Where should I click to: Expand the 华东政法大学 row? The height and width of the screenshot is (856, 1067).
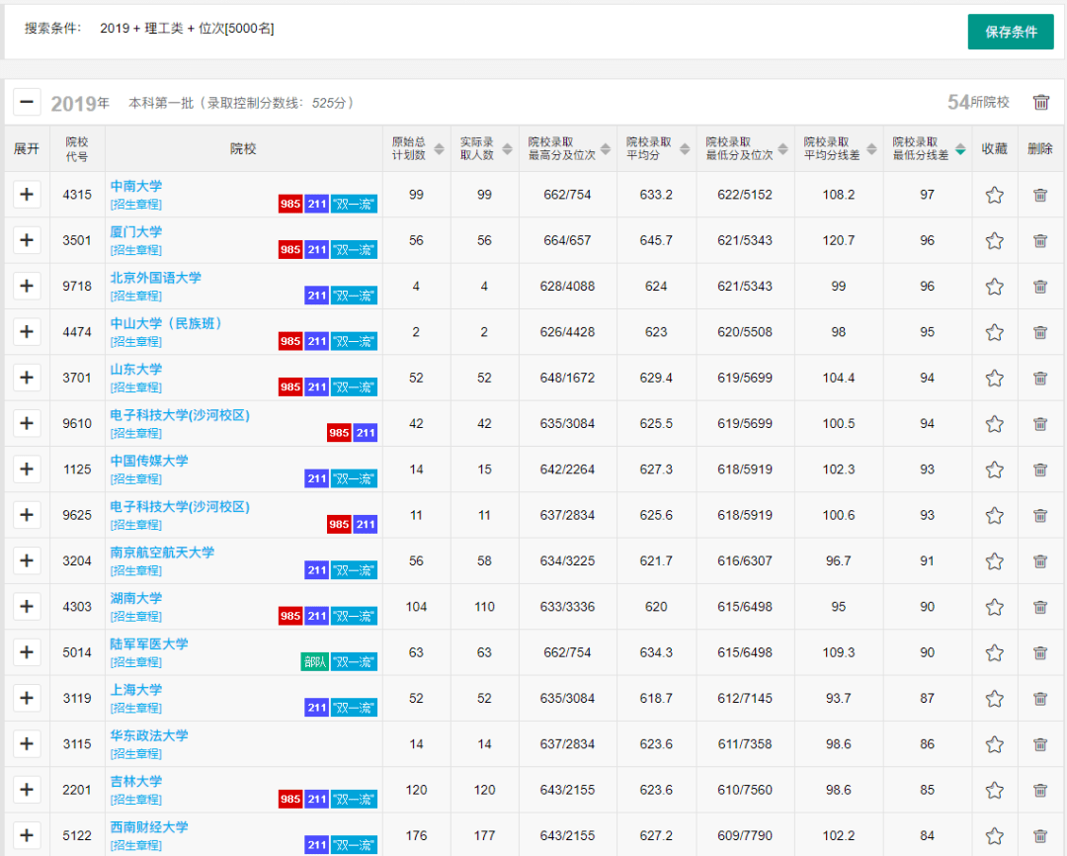tap(27, 743)
